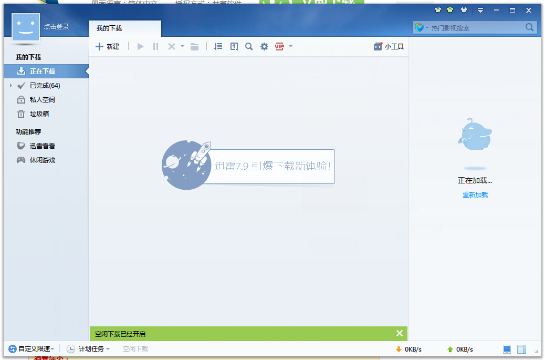Click the user avatar picture
The height and width of the screenshot is (360, 545).
click(26, 27)
